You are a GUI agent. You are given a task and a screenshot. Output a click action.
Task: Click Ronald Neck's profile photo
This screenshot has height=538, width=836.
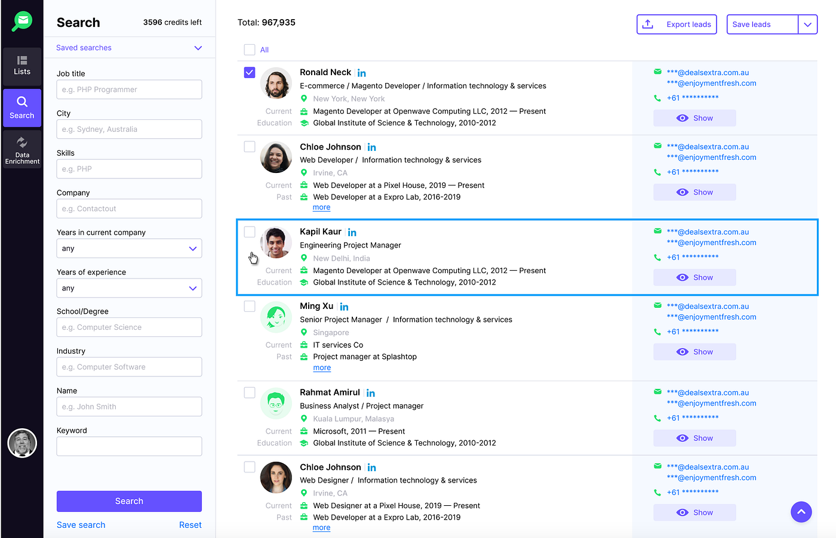[276, 83]
